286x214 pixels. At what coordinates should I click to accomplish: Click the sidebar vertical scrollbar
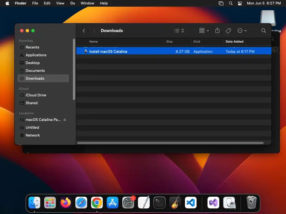coord(74,69)
